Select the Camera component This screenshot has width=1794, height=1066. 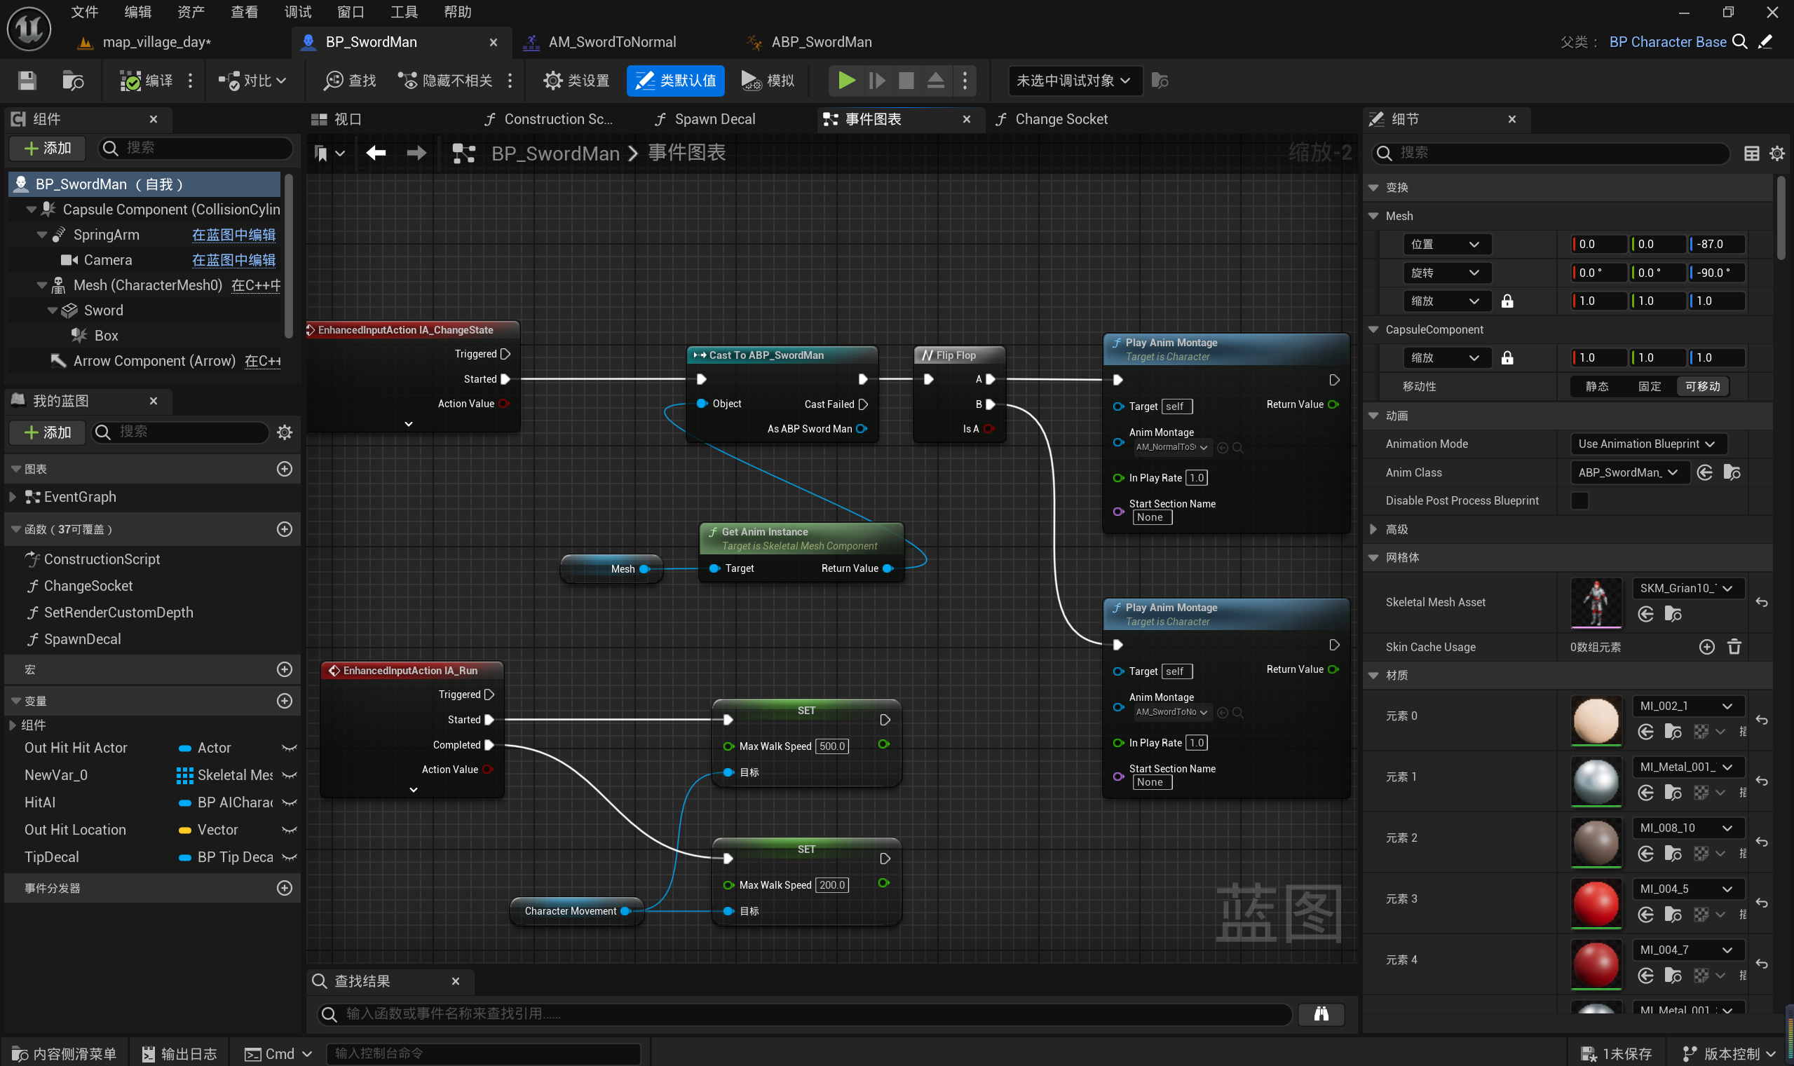[x=108, y=260]
